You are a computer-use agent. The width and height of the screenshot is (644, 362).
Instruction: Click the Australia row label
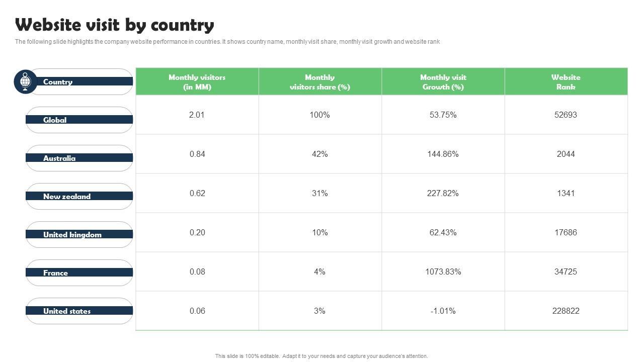click(x=59, y=158)
